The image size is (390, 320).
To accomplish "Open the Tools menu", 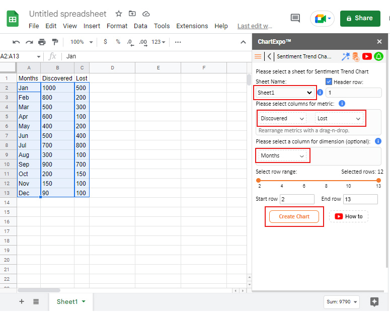I will (x=162, y=26).
